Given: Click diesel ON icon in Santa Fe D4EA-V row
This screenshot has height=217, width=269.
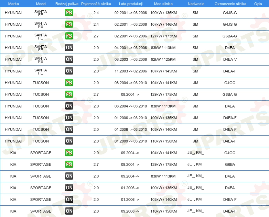Looking at the screenshot, I should point(69,59).
